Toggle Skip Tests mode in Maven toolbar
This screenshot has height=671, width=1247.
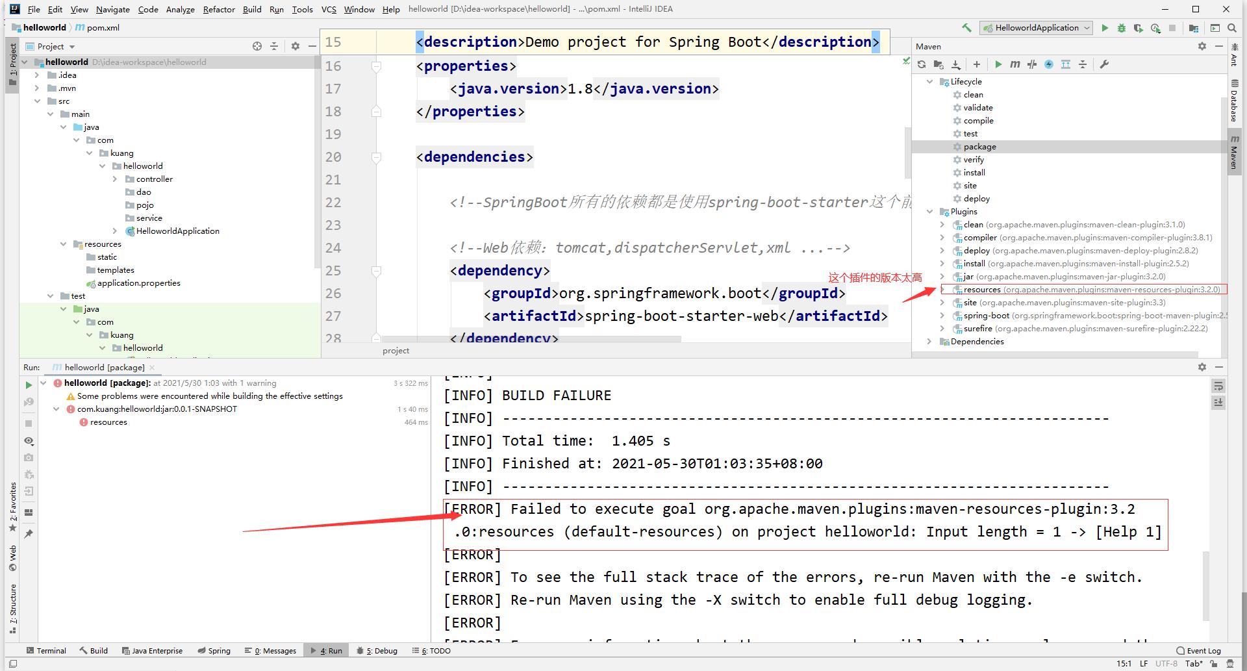tap(1049, 64)
